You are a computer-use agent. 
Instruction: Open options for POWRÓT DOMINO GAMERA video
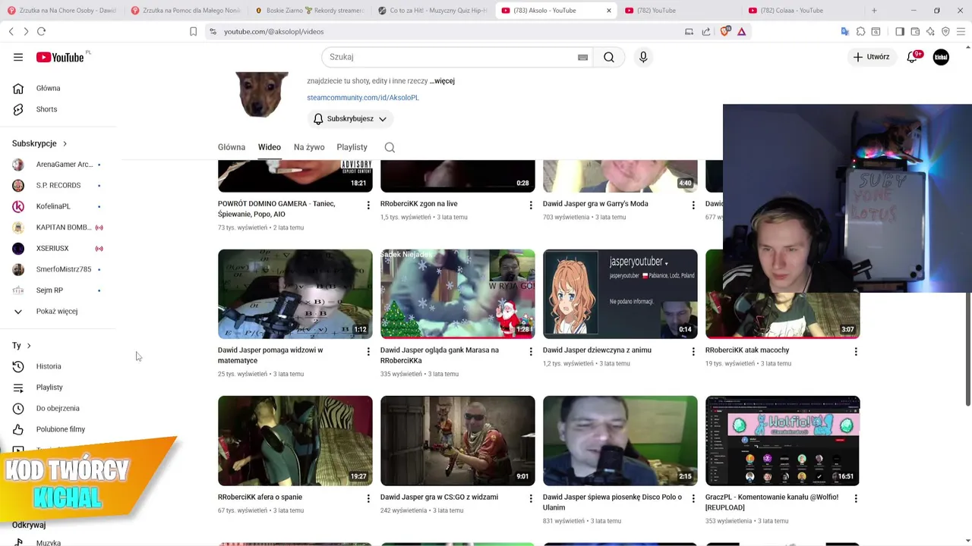click(x=368, y=205)
